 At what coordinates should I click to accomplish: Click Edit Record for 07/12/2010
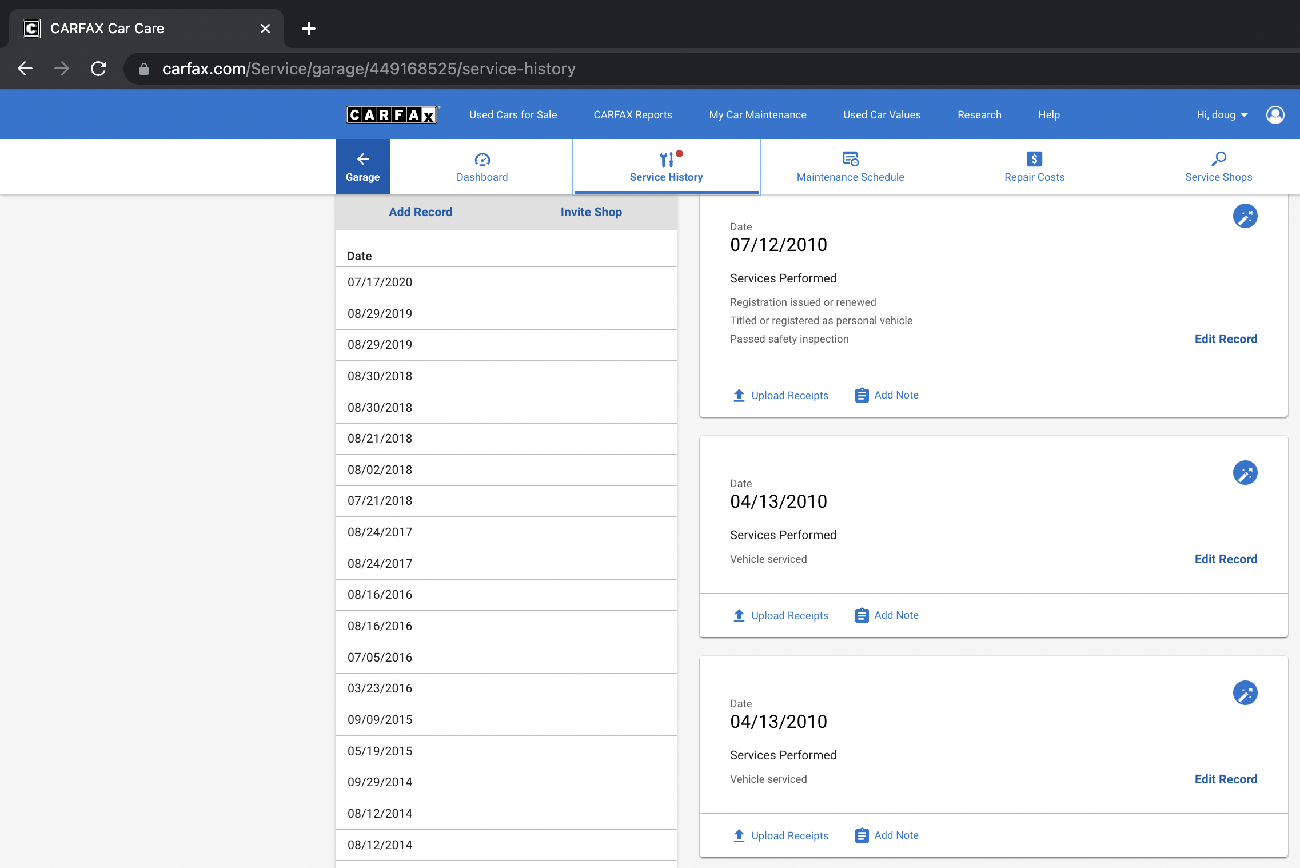1226,339
